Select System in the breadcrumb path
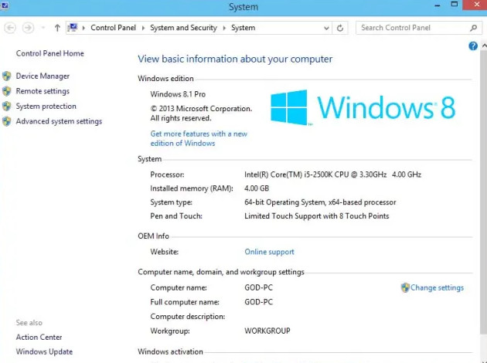Viewport: 487px width, 363px height. click(243, 28)
